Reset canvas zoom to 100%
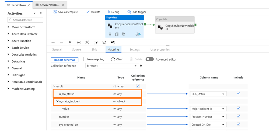269x131 pixels. (x=79, y=42)
